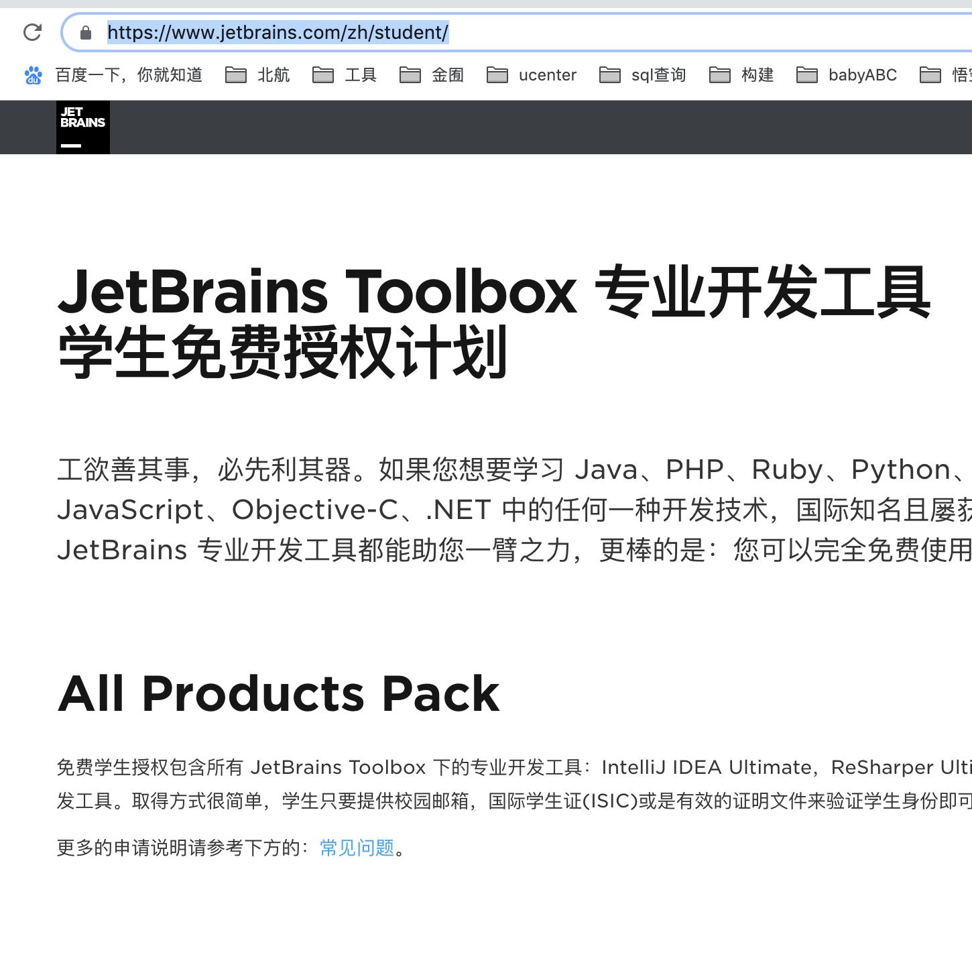Open the 金囿 bookmark folder
The width and height of the screenshot is (972, 967).
tap(432, 75)
